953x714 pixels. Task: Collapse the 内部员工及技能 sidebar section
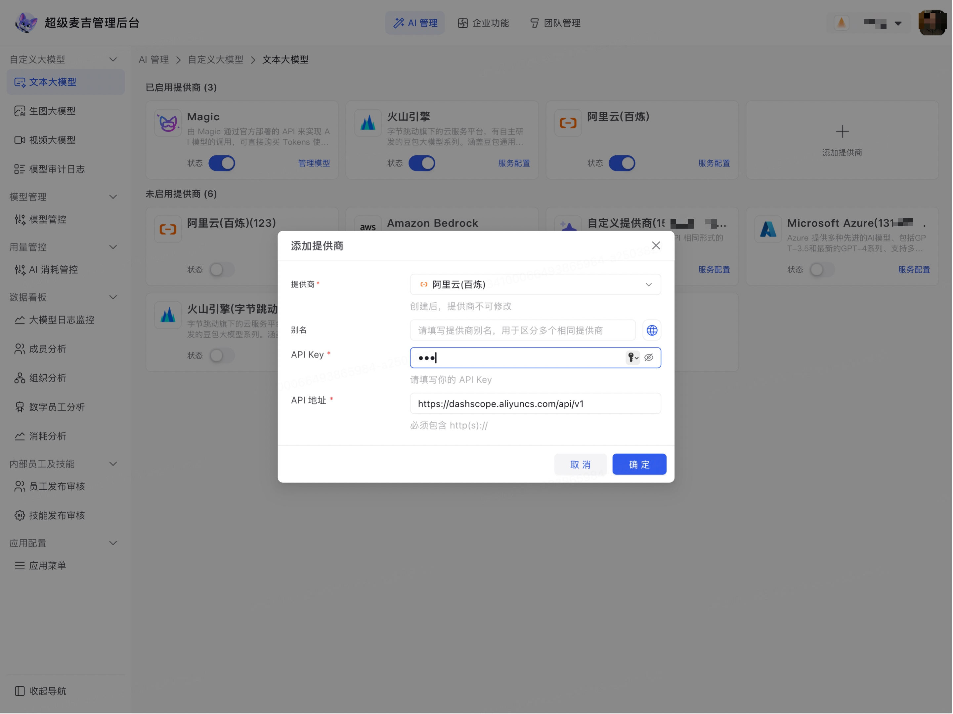(113, 464)
